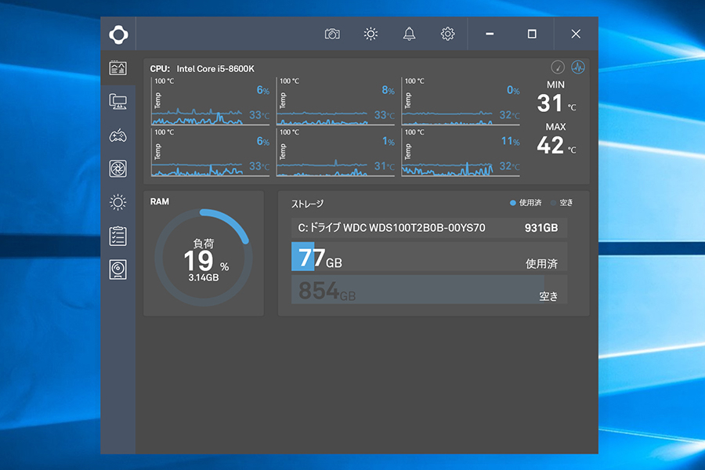
Task: Click the RAM panel heading
Action: click(x=160, y=201)
